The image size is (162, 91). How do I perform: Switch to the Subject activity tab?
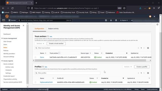(53, 29)
